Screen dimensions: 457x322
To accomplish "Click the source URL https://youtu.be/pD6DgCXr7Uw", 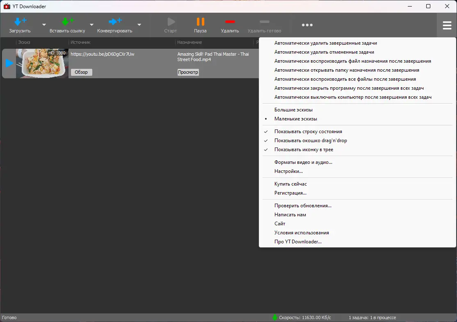I will pos(103,54).
